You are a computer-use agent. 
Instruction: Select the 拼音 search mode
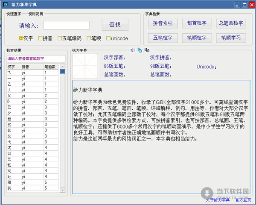point(45,38)
